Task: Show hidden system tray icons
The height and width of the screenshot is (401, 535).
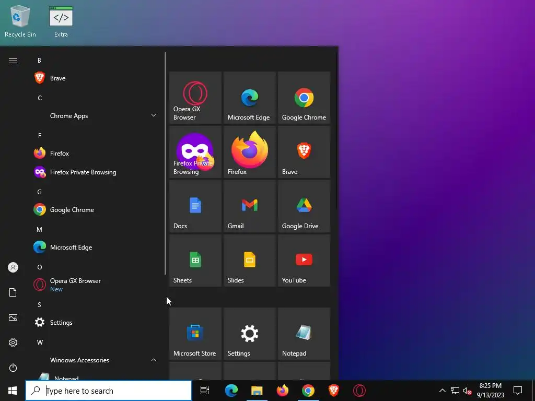Action: [442, 391]
